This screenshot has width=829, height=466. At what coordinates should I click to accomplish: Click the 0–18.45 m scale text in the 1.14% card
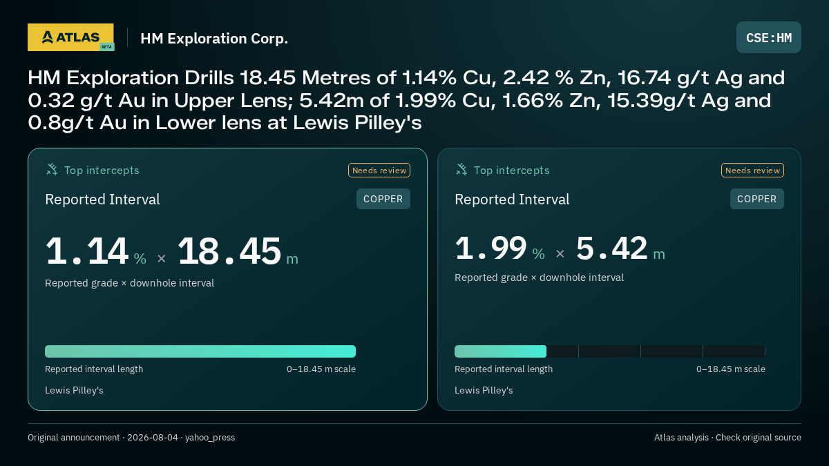(x=321, y=369)
